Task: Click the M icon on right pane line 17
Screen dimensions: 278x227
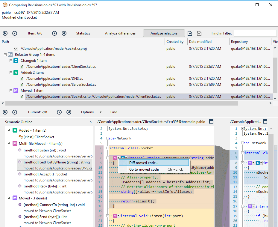Action: point(250,206)
